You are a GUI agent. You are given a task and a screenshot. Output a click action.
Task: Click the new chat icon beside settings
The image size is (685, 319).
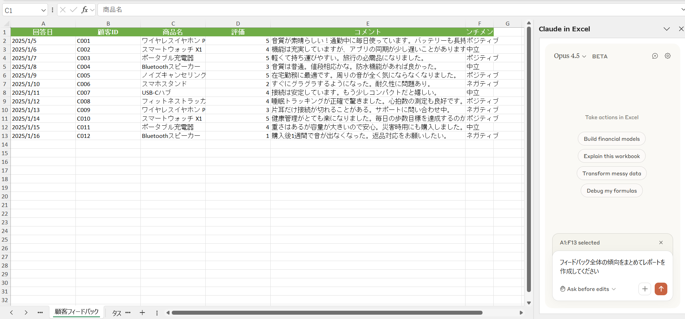655,56
